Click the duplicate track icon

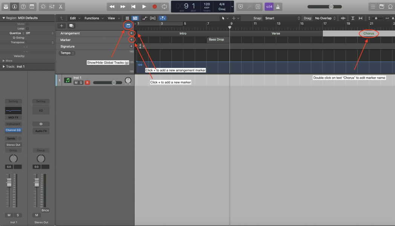71,26
